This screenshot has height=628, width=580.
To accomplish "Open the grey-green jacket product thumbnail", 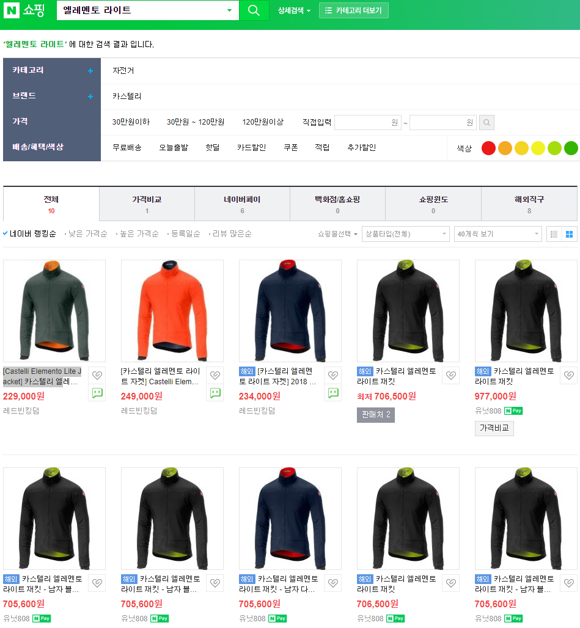I will pyautogui.click(x=54, y=311).
